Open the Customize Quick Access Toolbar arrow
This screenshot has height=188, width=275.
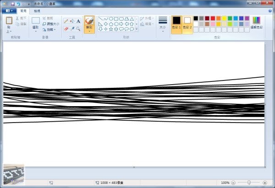(x=29, y=4)
